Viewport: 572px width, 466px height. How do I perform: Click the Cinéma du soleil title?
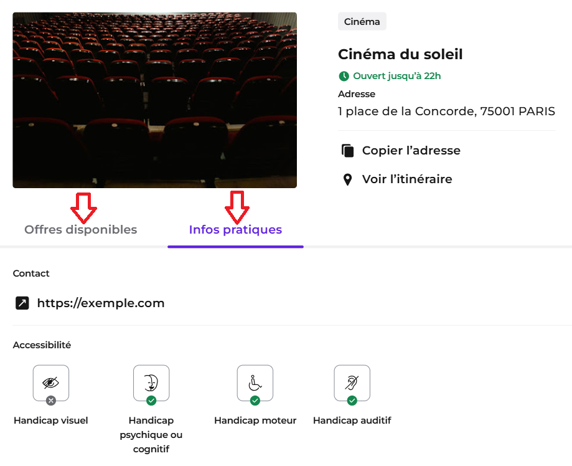pos(400,54)
